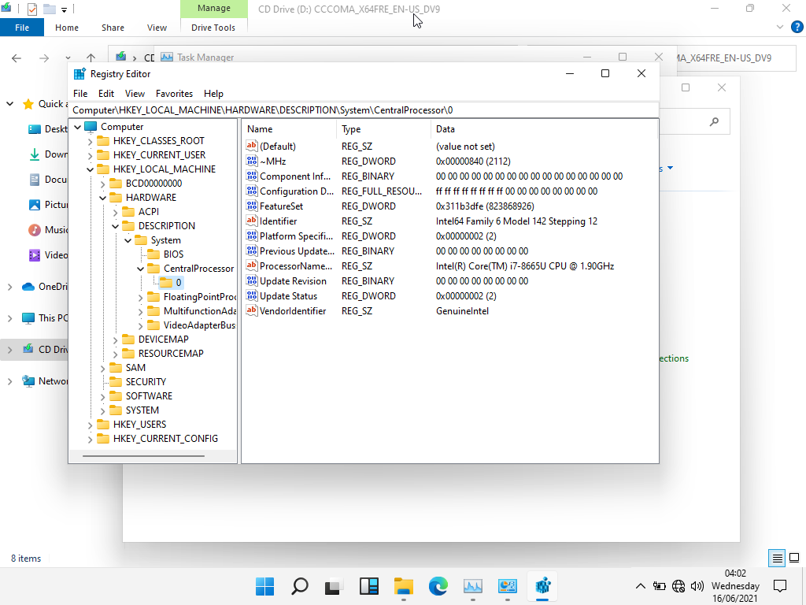806x605 pixels.
Task: Open the battery tray icon
Action: point(659,586)
